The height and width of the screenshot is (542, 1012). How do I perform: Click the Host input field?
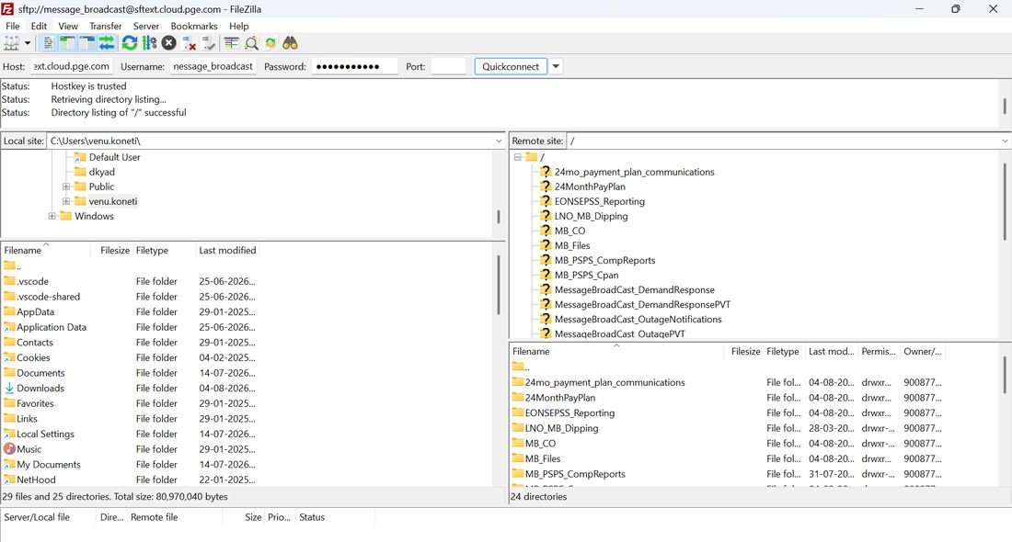point(71,66)
